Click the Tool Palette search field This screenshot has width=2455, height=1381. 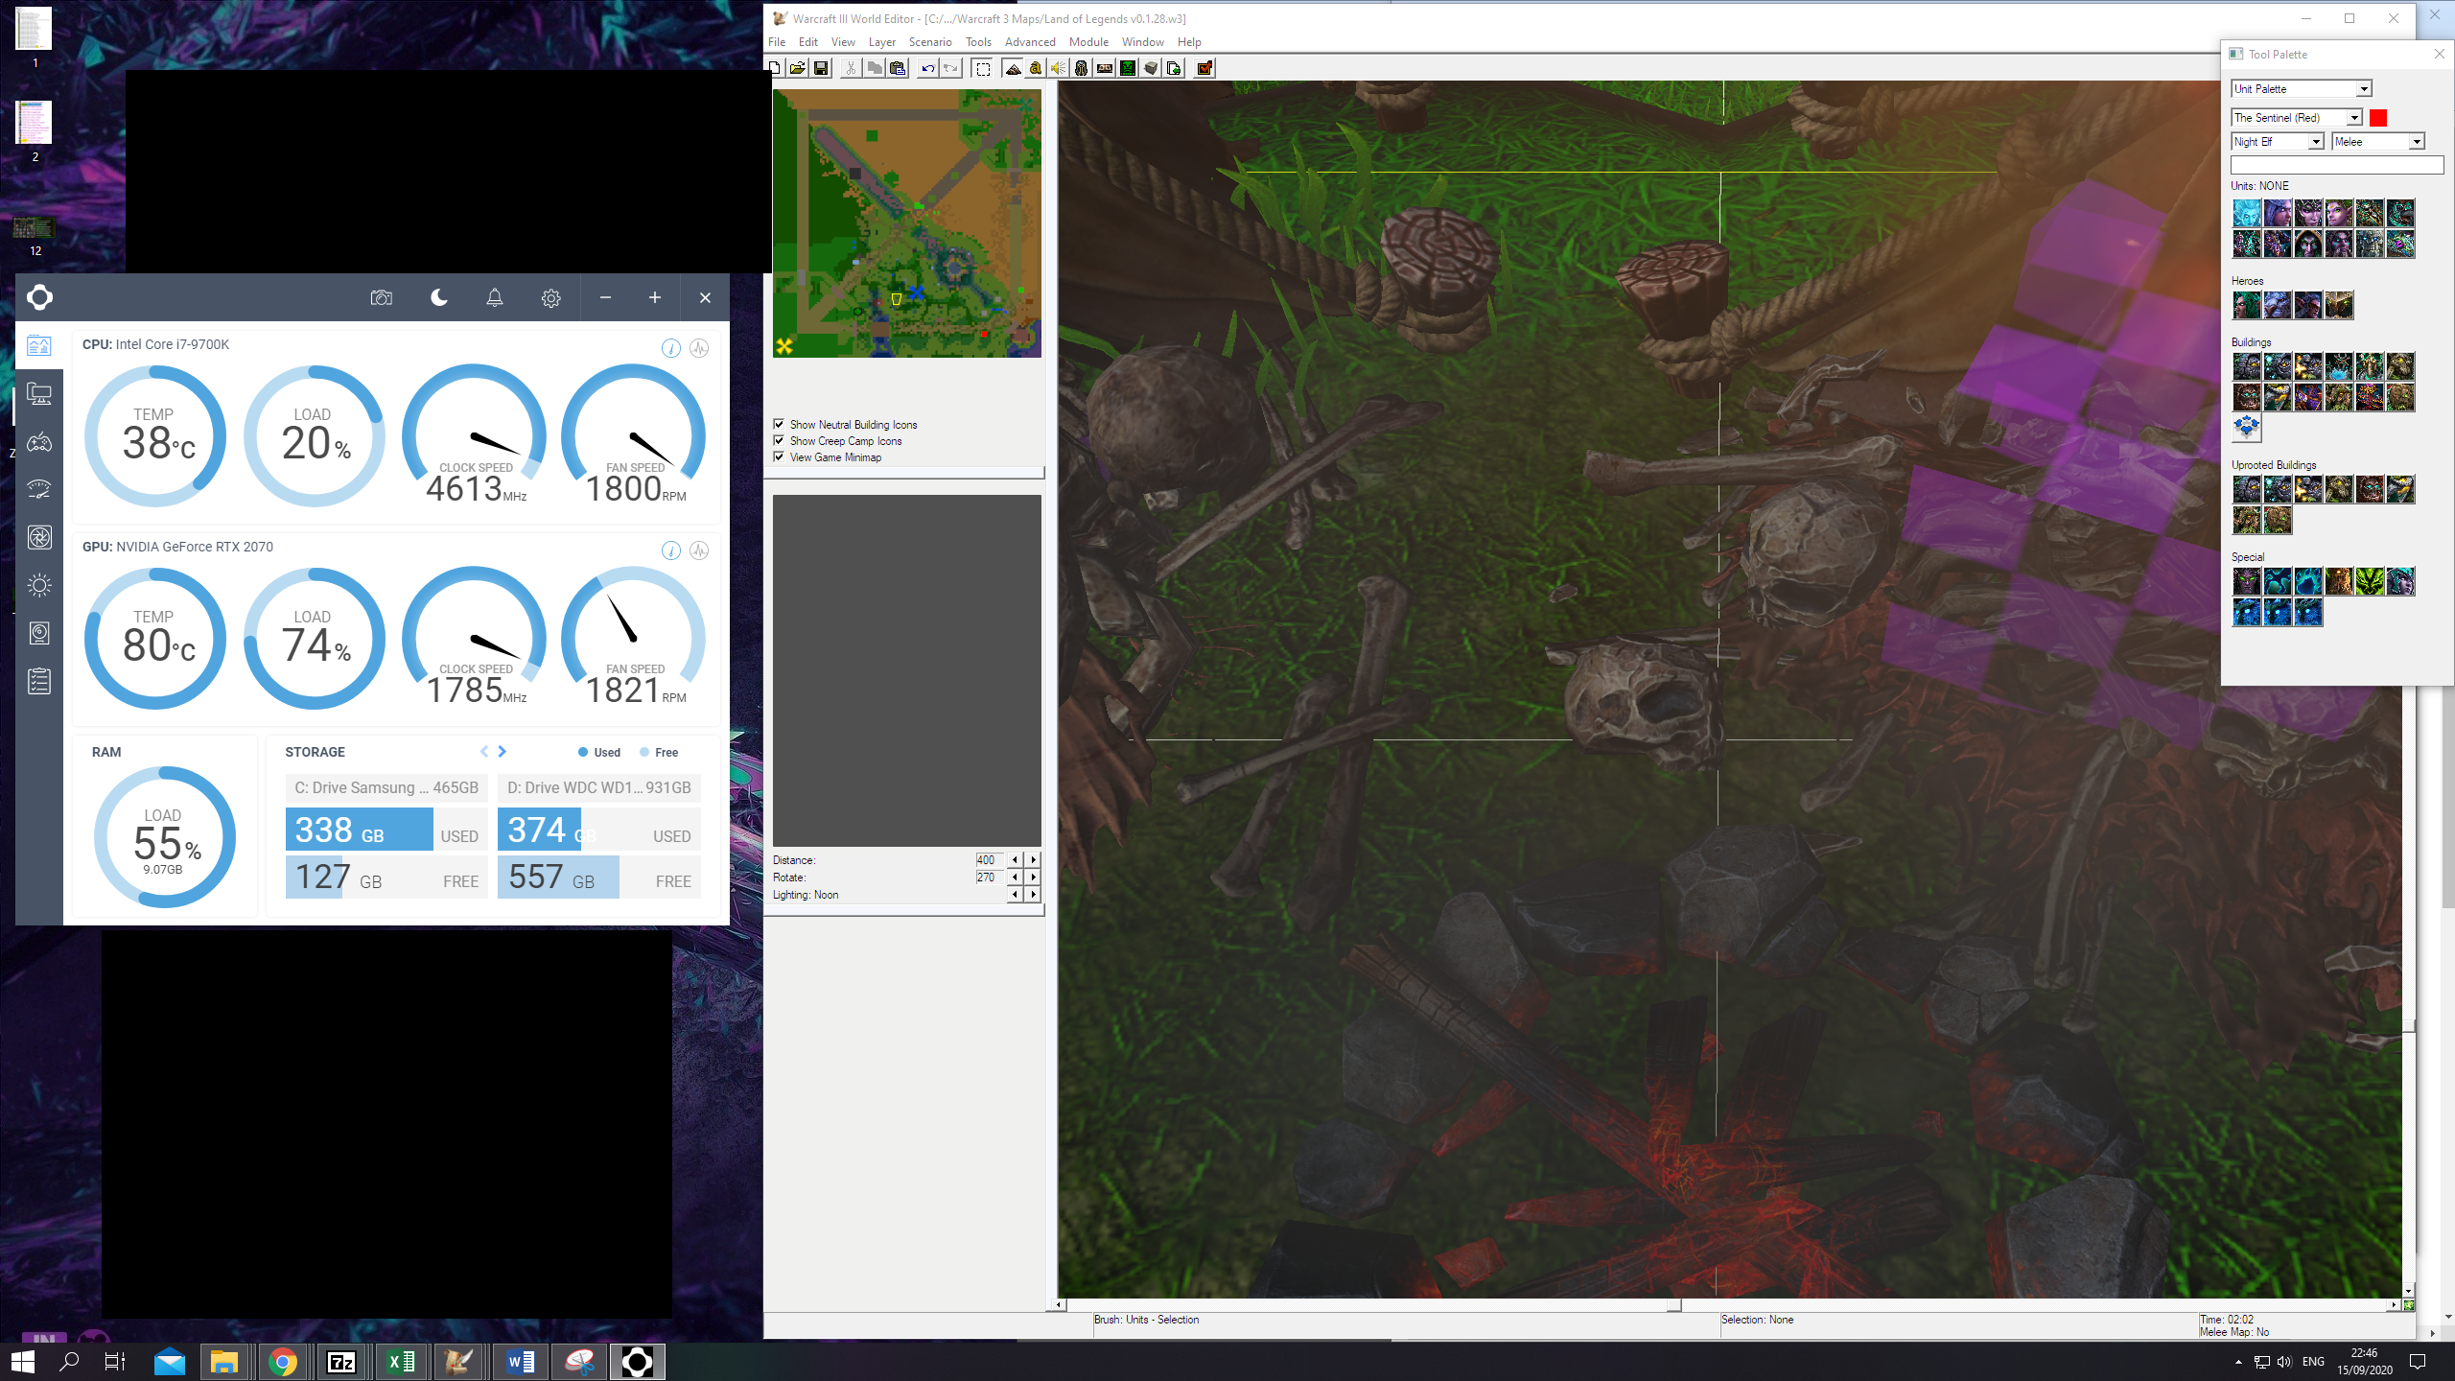click(x=2337, y=166)
